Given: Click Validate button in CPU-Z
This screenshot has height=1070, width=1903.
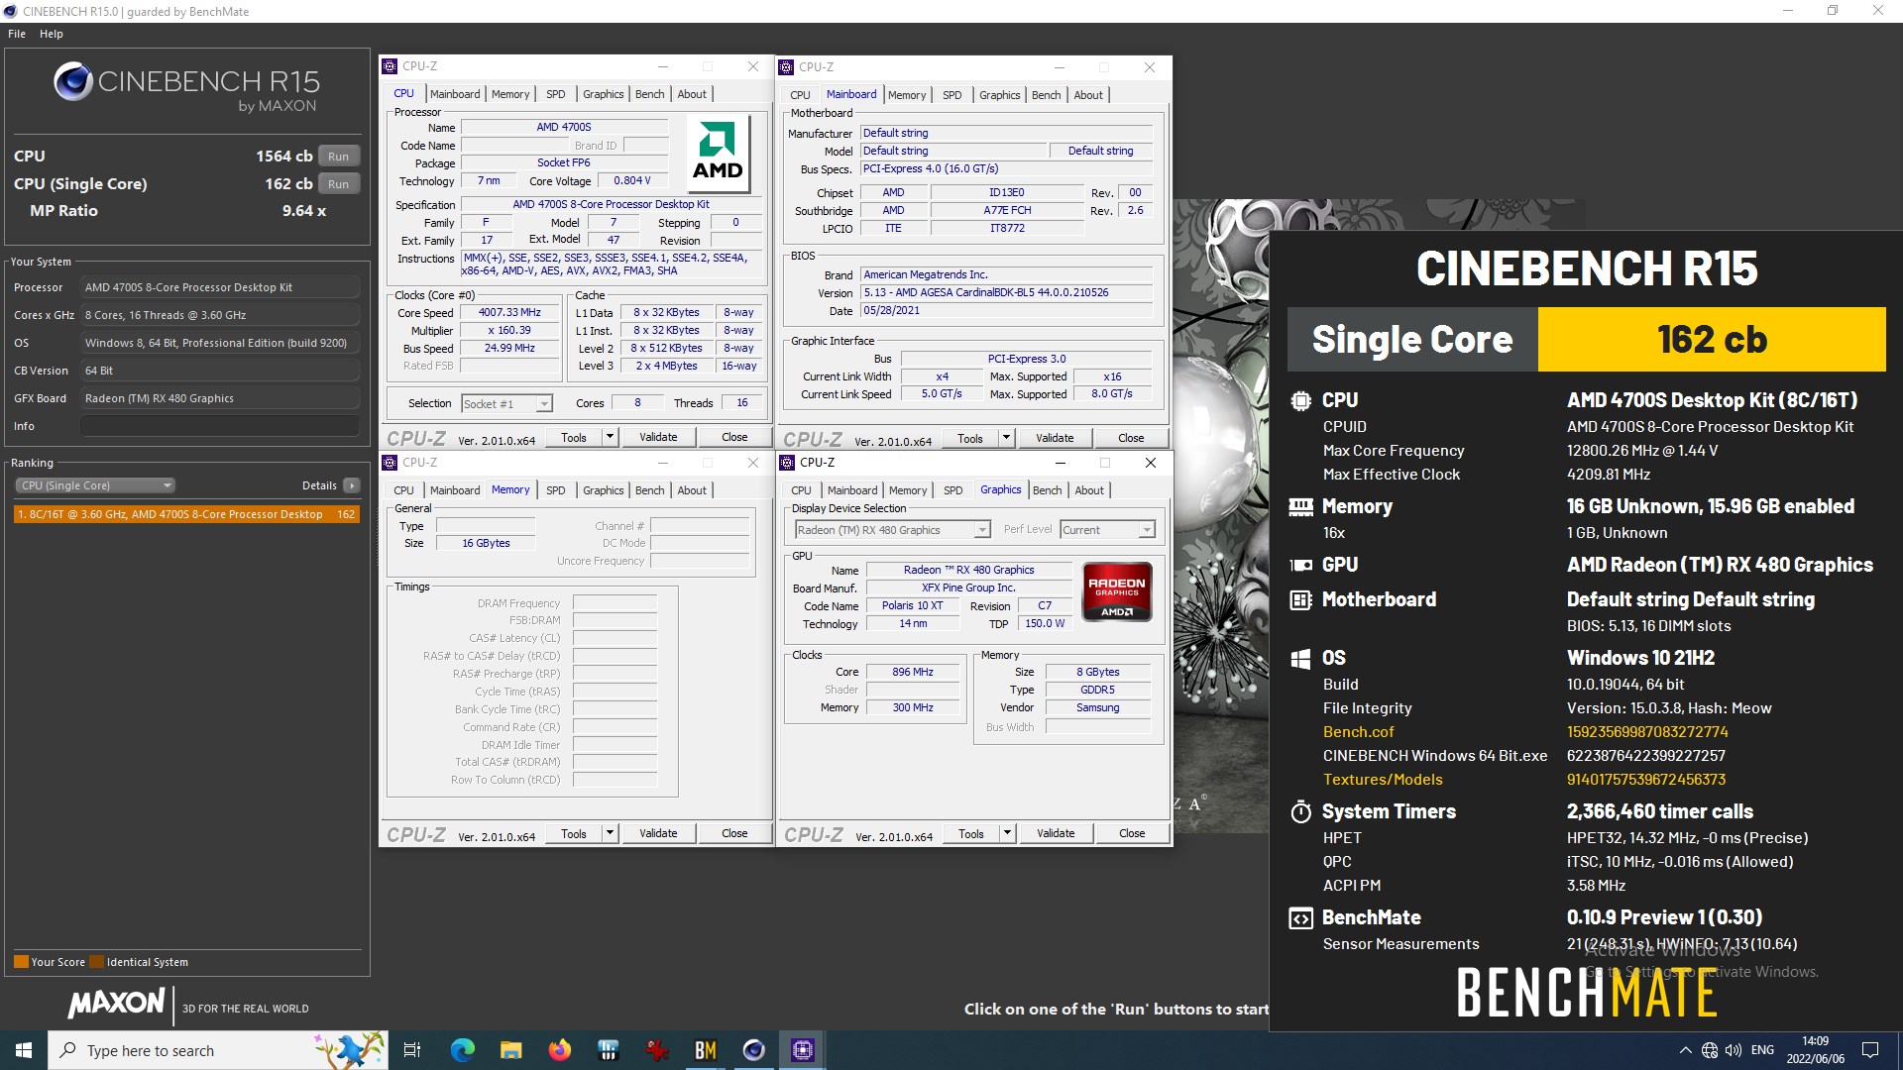Looking at the screenshot, I should point(657,438).
